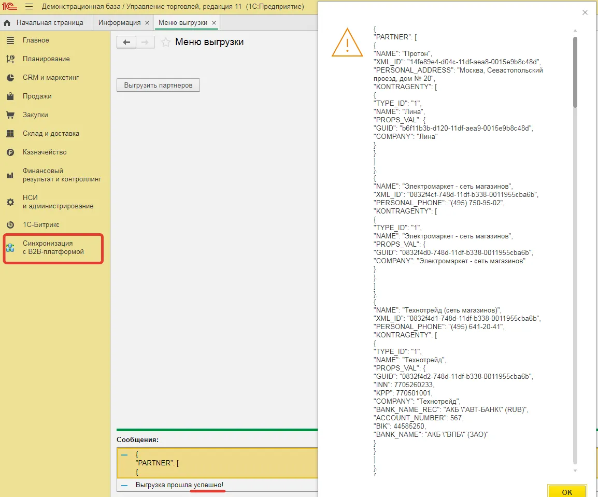This screenshot has height=497, width=598.
Task: Go back with the left arrow button
Action: coord(126,42)
